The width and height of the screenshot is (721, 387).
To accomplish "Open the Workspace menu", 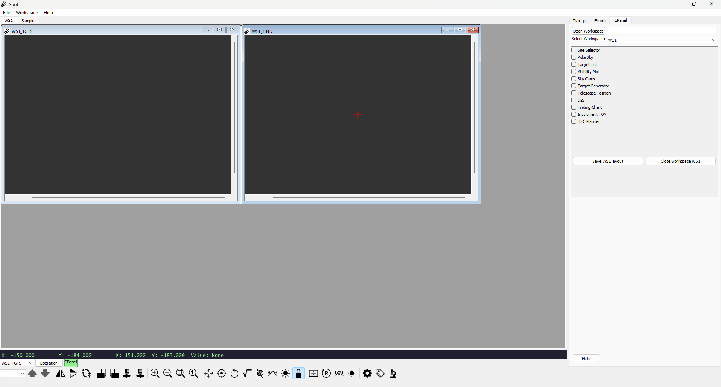I will (x=27, y=13).
